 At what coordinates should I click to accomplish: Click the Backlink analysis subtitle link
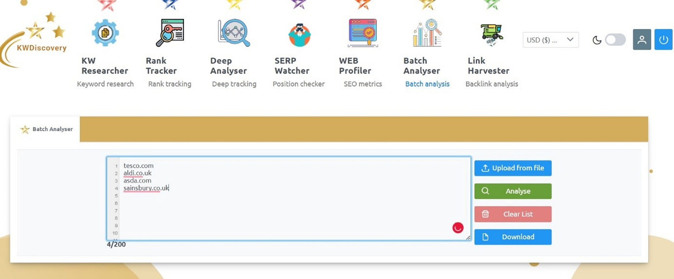492,84
